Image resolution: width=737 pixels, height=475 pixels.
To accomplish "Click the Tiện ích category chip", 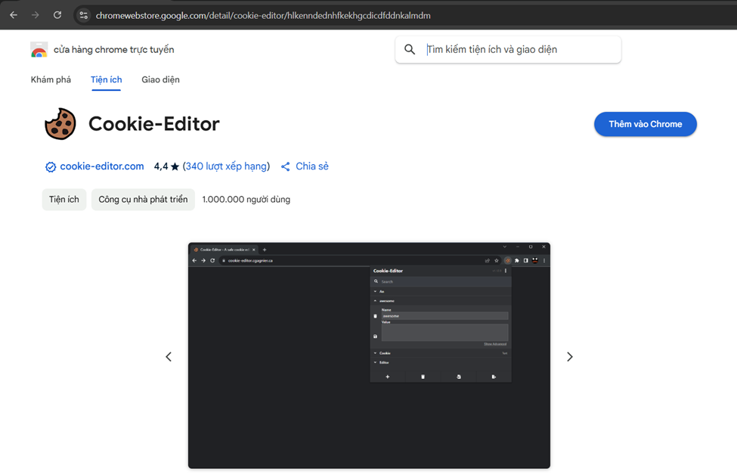I will point(64,200).
